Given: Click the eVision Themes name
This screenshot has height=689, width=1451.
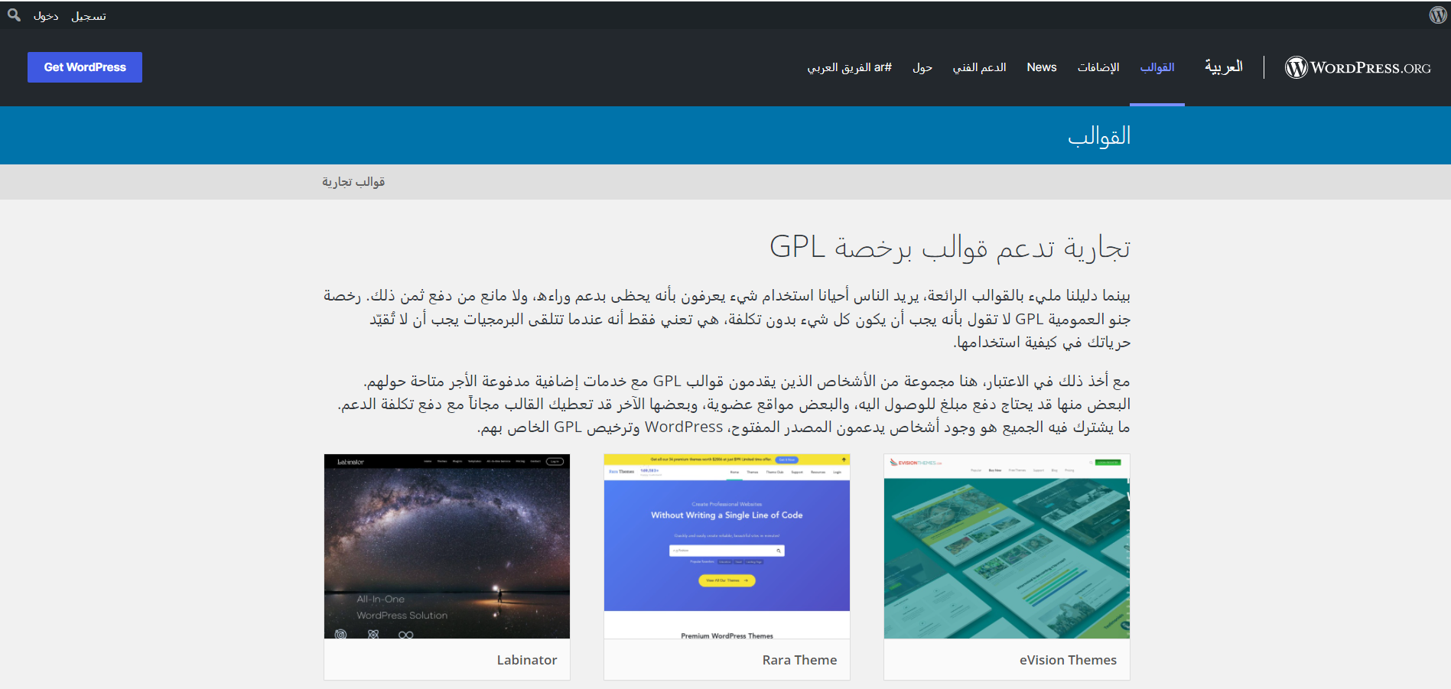Looking at the screenshot, I should [x=1068, y=660].
